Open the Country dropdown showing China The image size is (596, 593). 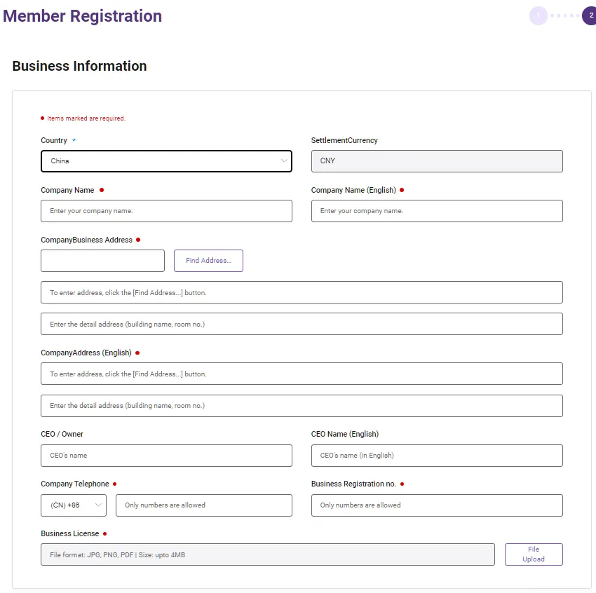click(x=166, y=161)
